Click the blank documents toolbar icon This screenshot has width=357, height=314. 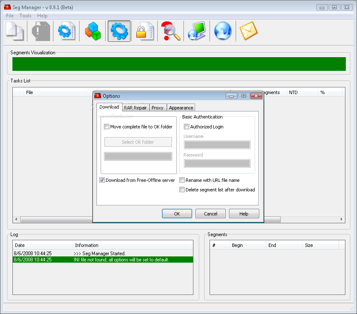[15, 31]
